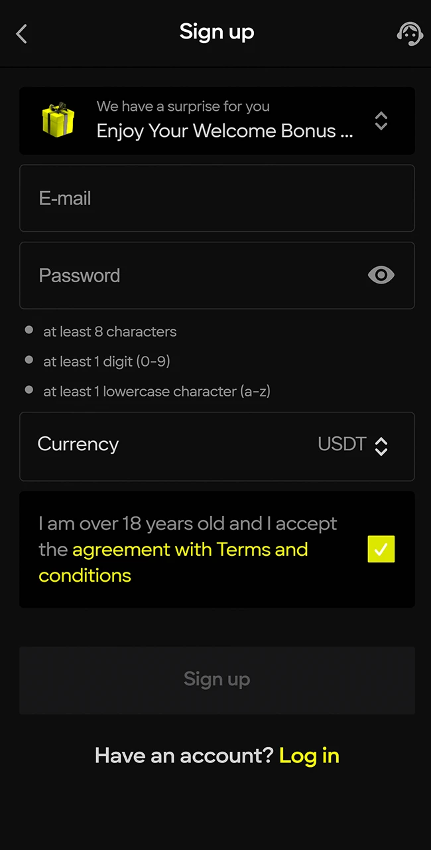Click the bullet beside 'at least 1 digit (0-9)'
431x850 pixels.
pos(29,360)
